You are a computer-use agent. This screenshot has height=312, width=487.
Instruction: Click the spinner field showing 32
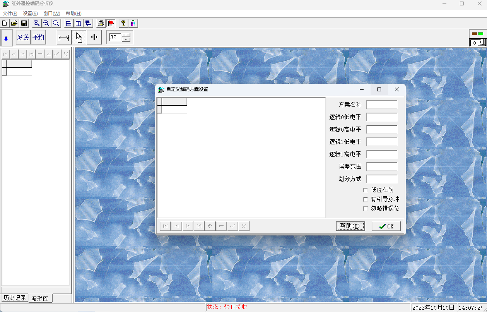coord(115,38)
